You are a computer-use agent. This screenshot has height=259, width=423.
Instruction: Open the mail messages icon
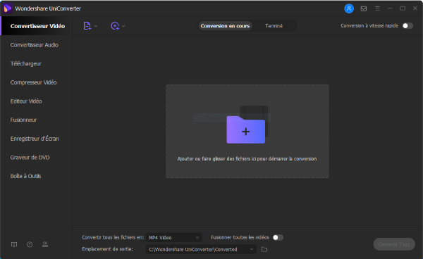363,8
